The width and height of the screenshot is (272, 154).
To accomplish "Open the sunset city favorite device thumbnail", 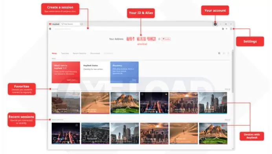I will pos(184,103).
